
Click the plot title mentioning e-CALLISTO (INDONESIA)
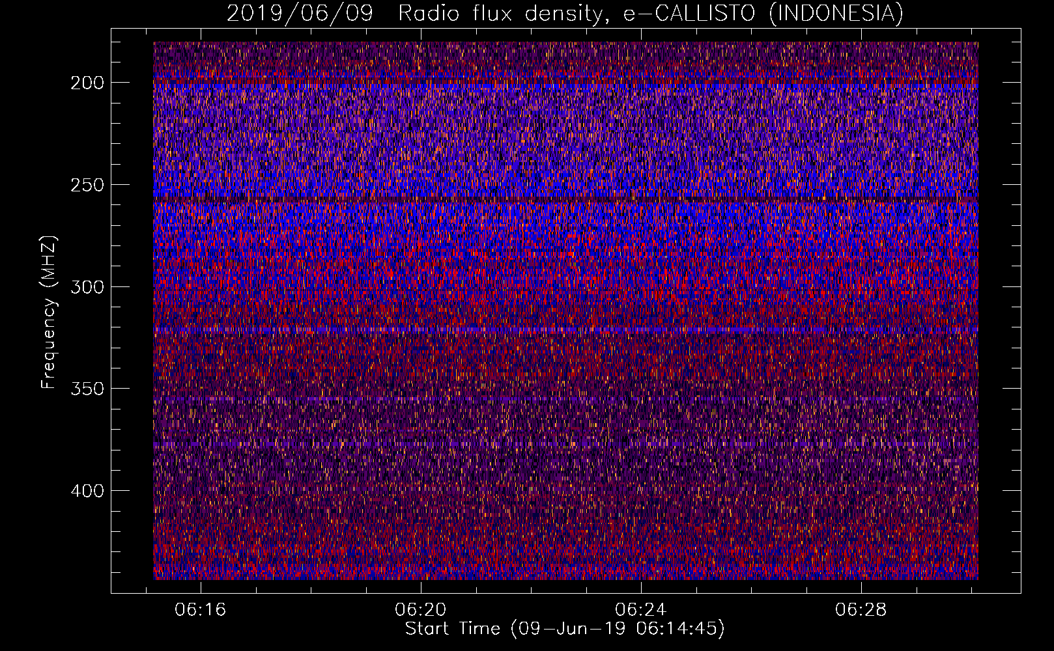click(565, 13)
